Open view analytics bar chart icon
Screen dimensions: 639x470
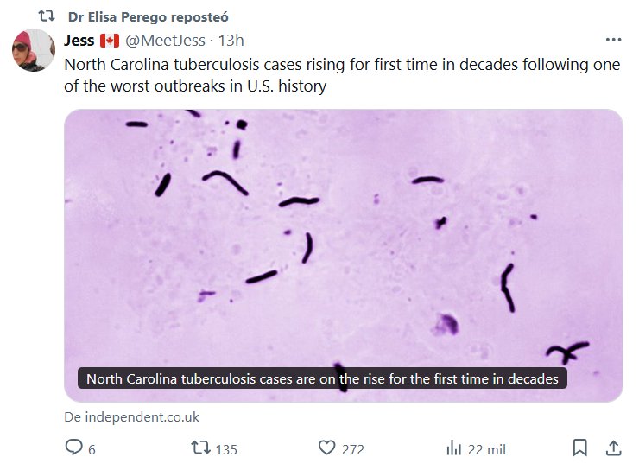click(x=452, y=448)
